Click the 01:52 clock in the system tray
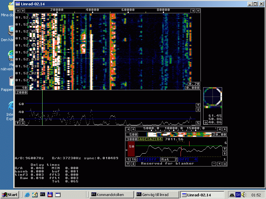Screen dimensions: 266x199 pos(256,195)
